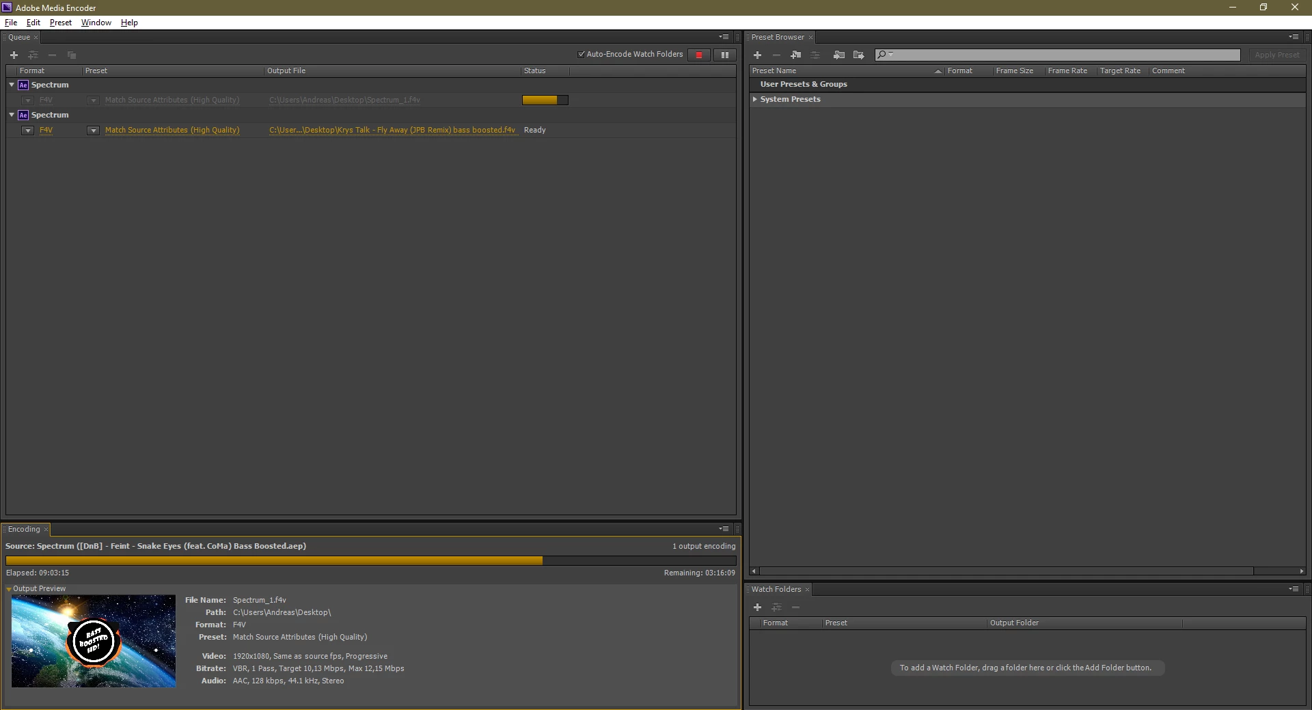1312x710 pixels.
Task: Close the Queue panel tab
Action: point(36,38)
